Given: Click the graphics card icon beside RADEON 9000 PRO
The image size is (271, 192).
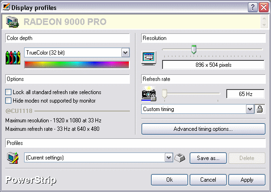Looking at the screenshot, I should tap(12, 22).
